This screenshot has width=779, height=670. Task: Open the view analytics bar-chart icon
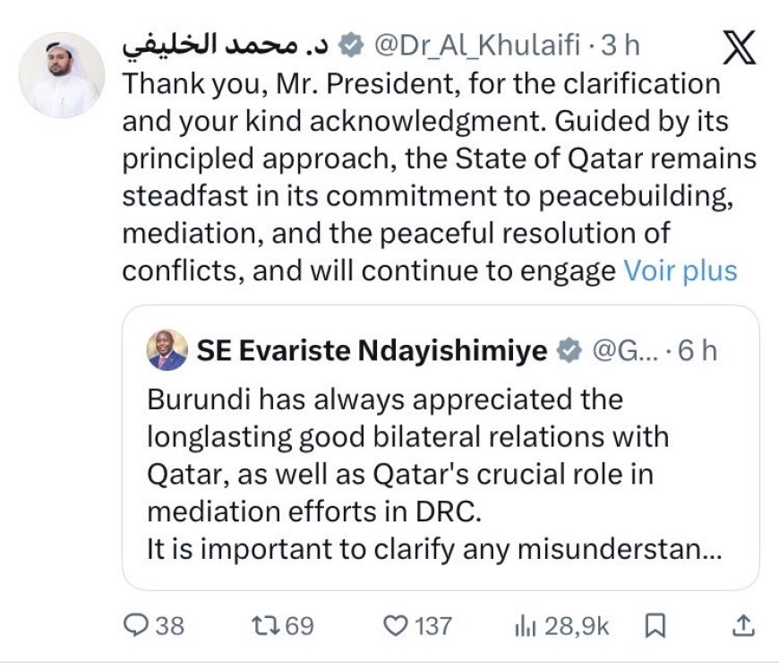[x=524, y=623]
